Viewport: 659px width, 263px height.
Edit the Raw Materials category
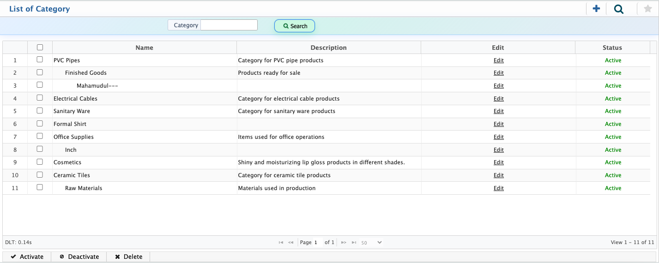499,188
